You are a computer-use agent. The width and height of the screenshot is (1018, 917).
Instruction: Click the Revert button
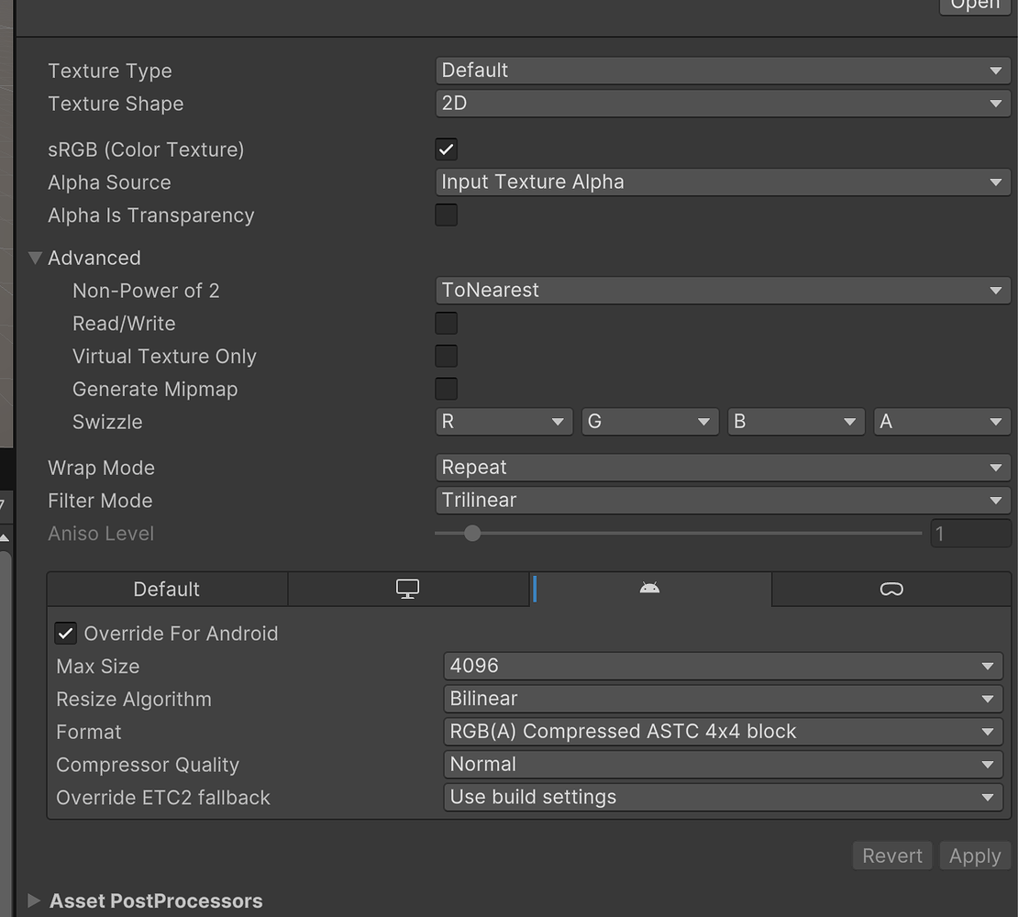pos(891,856)
